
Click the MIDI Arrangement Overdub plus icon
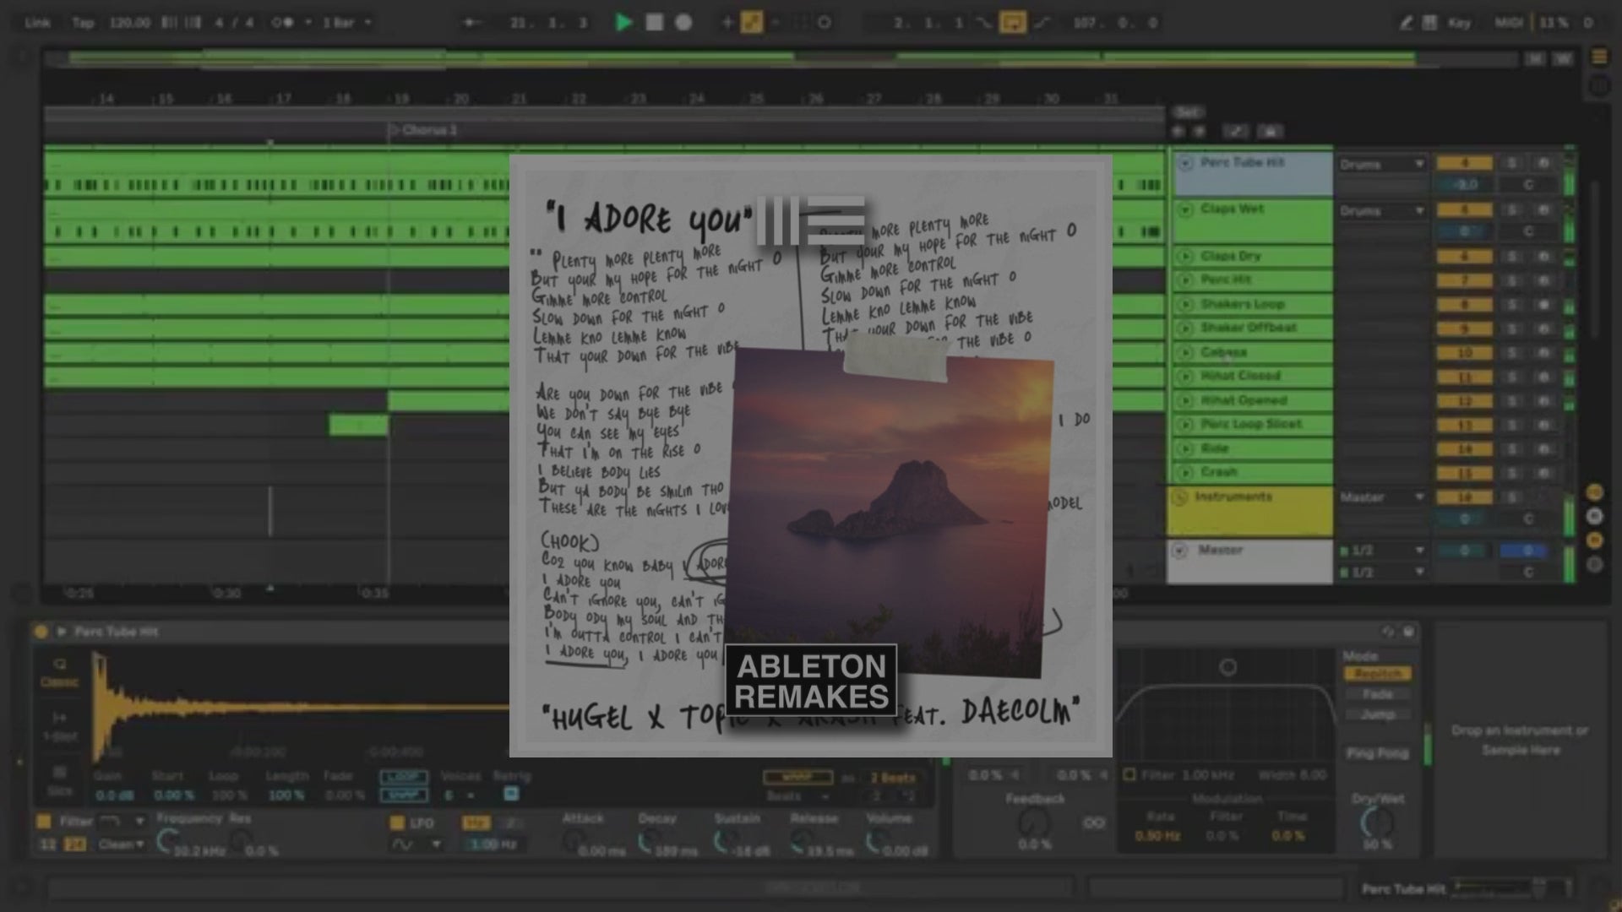point(727,23)
